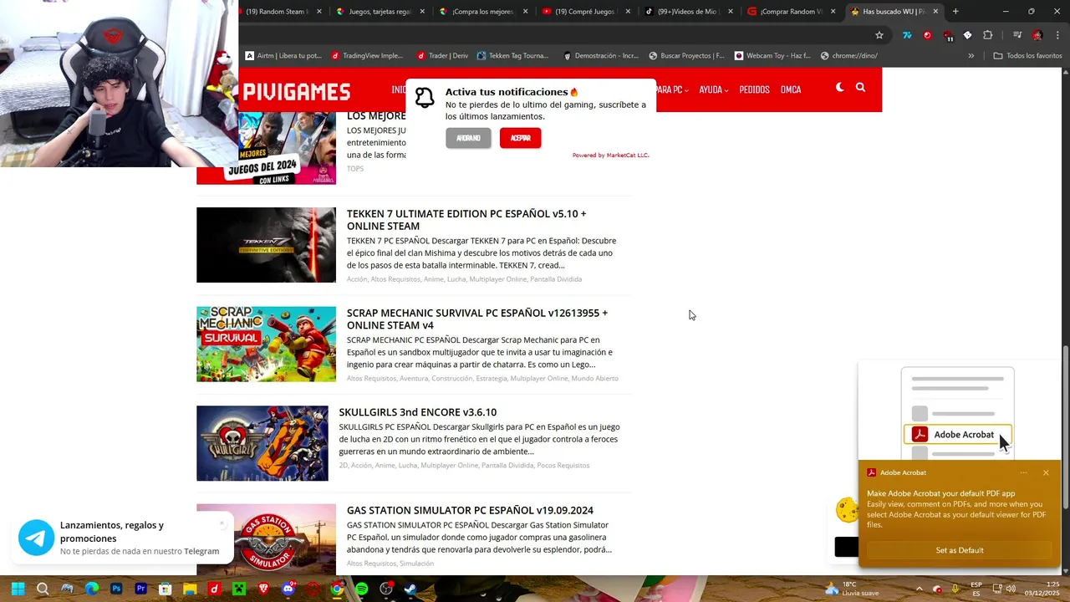Open the Powered by MarketCat LLC link
This screenshot has width=1070, height=602.
coord(610,156)
